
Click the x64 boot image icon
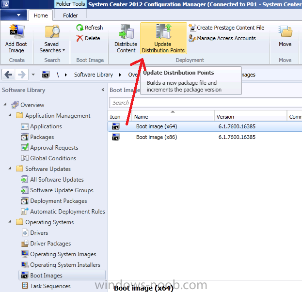click(x=116, y=126)
